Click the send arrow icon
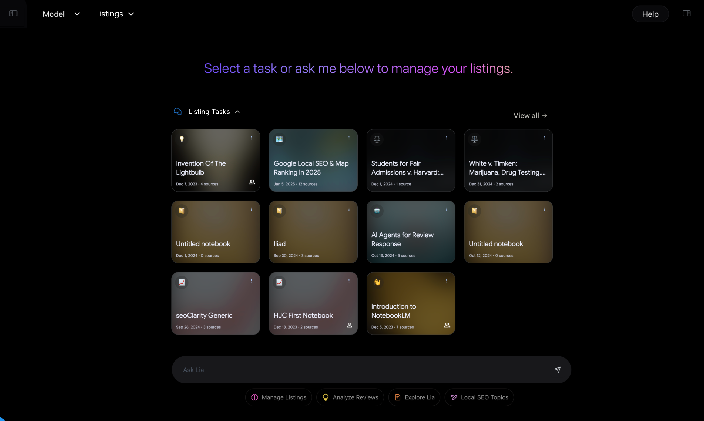 pos(557,369)
